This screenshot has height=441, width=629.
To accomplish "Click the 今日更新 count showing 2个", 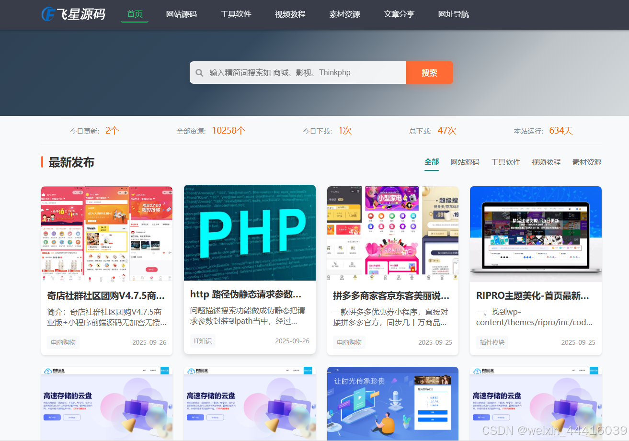I will [x=112, y=130].
